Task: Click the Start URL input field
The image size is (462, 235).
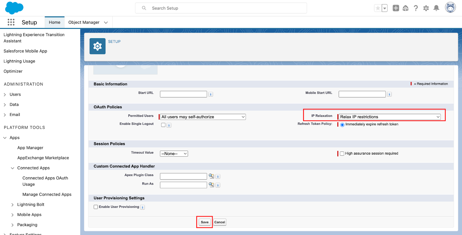Action: [183, 94]
